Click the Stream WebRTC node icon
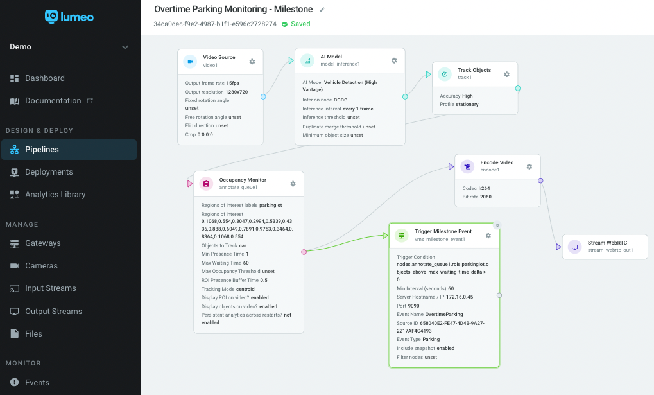Image resolution: width=654 pixels, height=395 pixels. tap(575, 247)
